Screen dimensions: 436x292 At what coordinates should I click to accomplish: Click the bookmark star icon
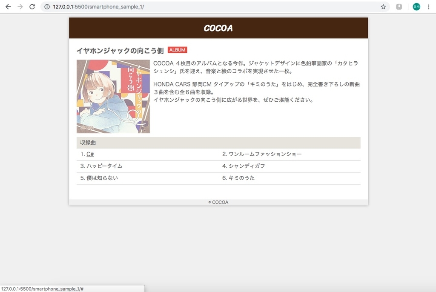click(383, 7)
